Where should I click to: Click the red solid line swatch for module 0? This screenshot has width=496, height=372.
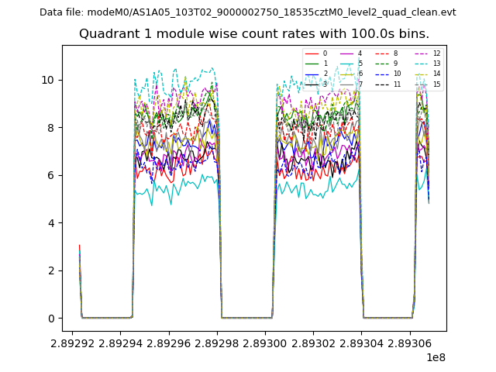312,53
